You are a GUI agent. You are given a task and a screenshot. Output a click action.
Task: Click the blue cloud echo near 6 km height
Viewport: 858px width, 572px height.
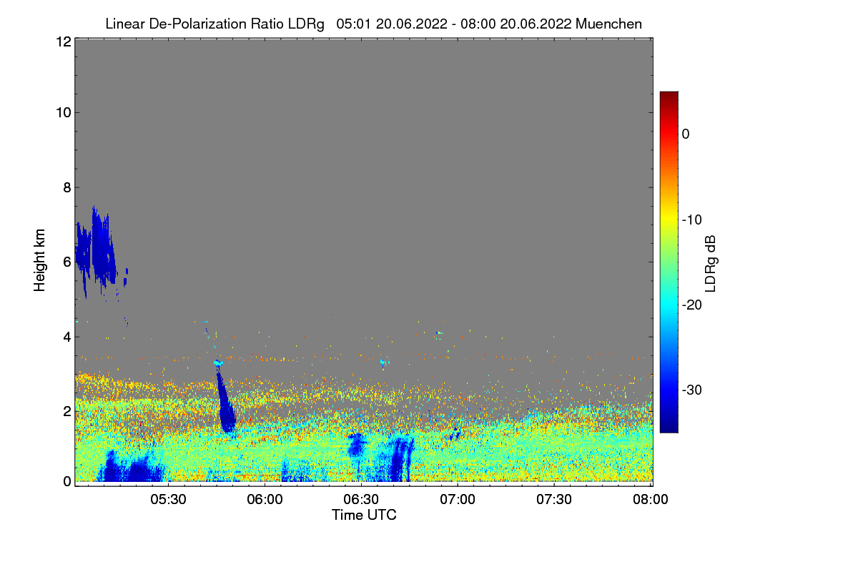point(97,250)
